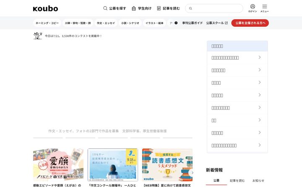Open the Koubo logo home link
This screenshot has width=302, height=188.
(x=45, y=8)
